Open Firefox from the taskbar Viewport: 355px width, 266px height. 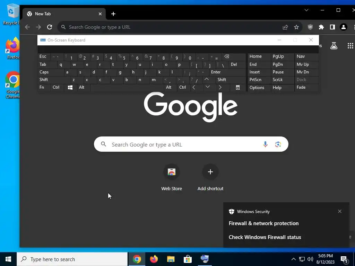click(x=154, y=259)
